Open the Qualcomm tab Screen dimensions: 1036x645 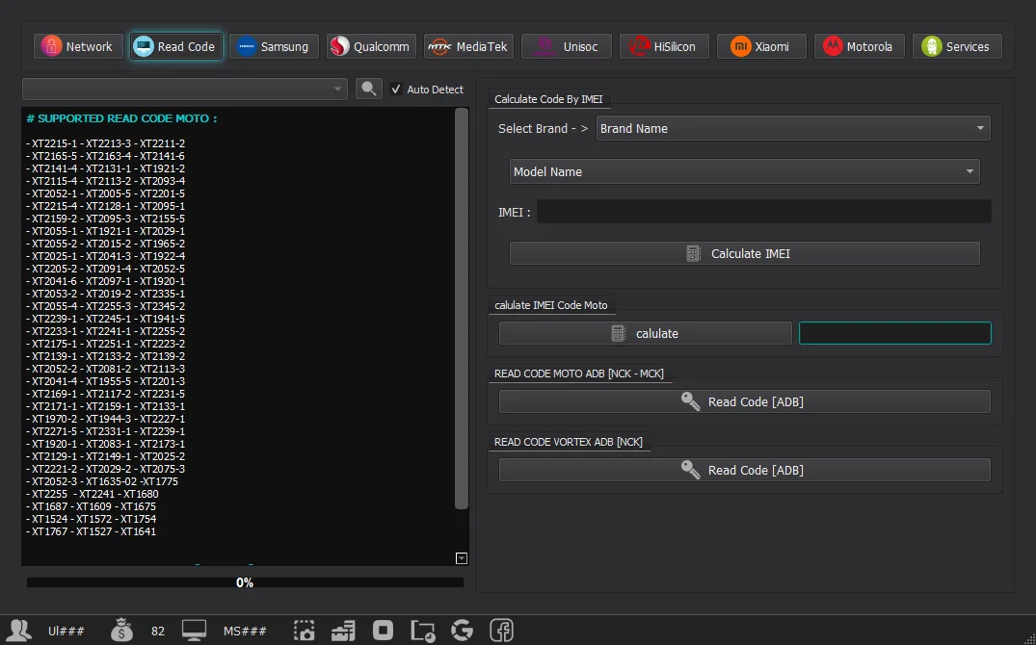(371, 47)
